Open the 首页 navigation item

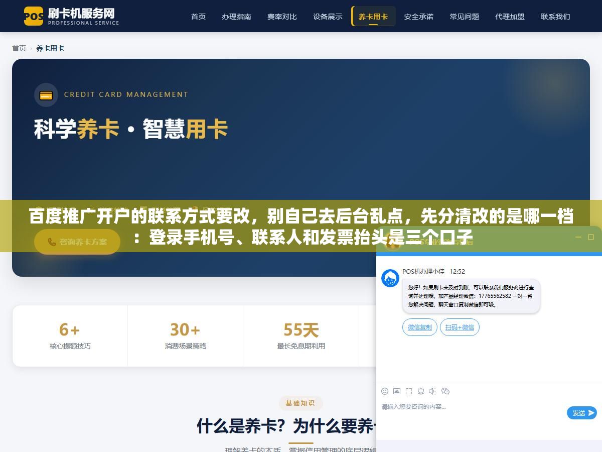pos(198,17)
